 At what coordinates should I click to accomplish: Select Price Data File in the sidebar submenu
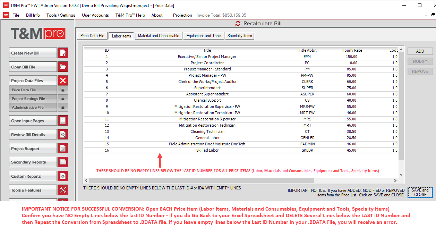(33, 90)
